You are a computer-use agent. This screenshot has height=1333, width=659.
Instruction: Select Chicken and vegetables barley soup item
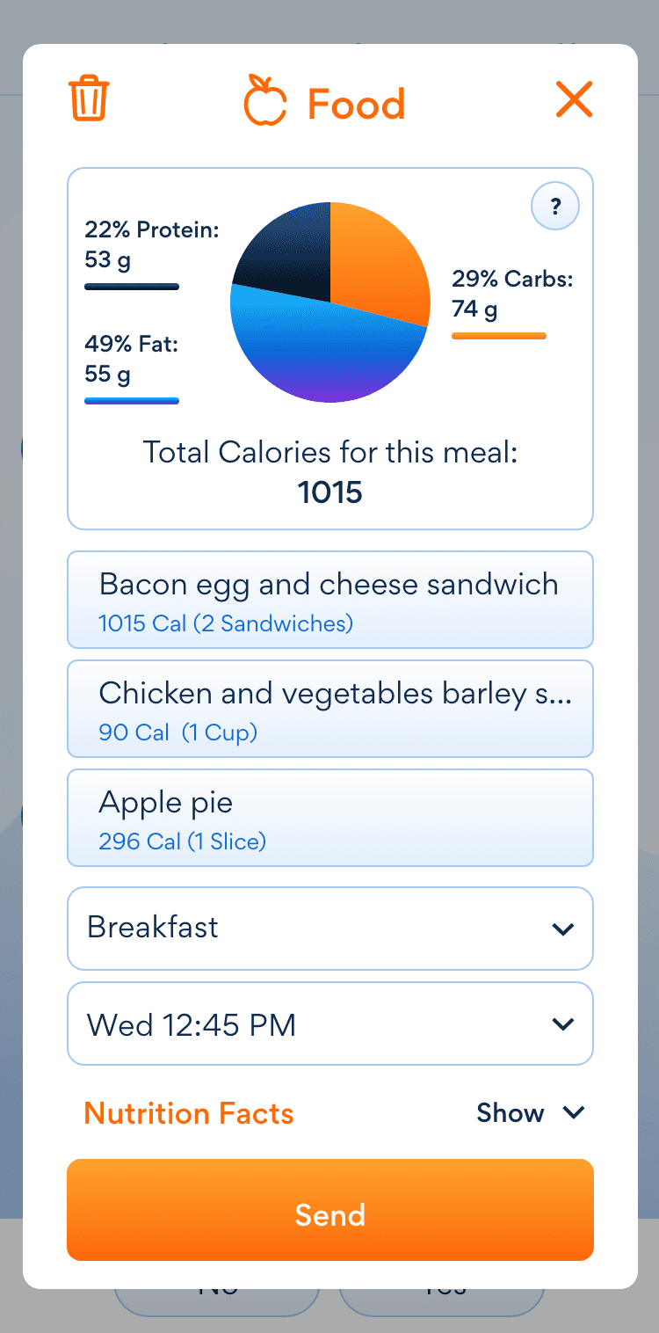(x=330, y=709)
